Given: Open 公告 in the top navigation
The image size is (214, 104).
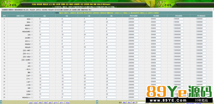Looking at the screenshot, I should tap(82, 4).
